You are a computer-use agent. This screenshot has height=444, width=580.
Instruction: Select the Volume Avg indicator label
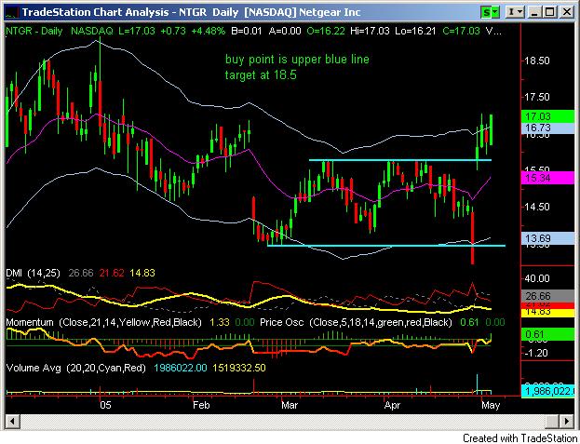75,369
